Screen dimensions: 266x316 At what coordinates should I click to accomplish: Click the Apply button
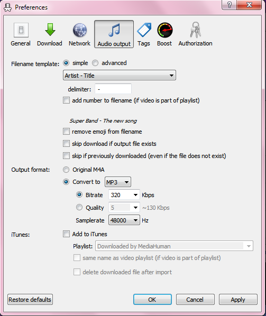coord(238,300)
